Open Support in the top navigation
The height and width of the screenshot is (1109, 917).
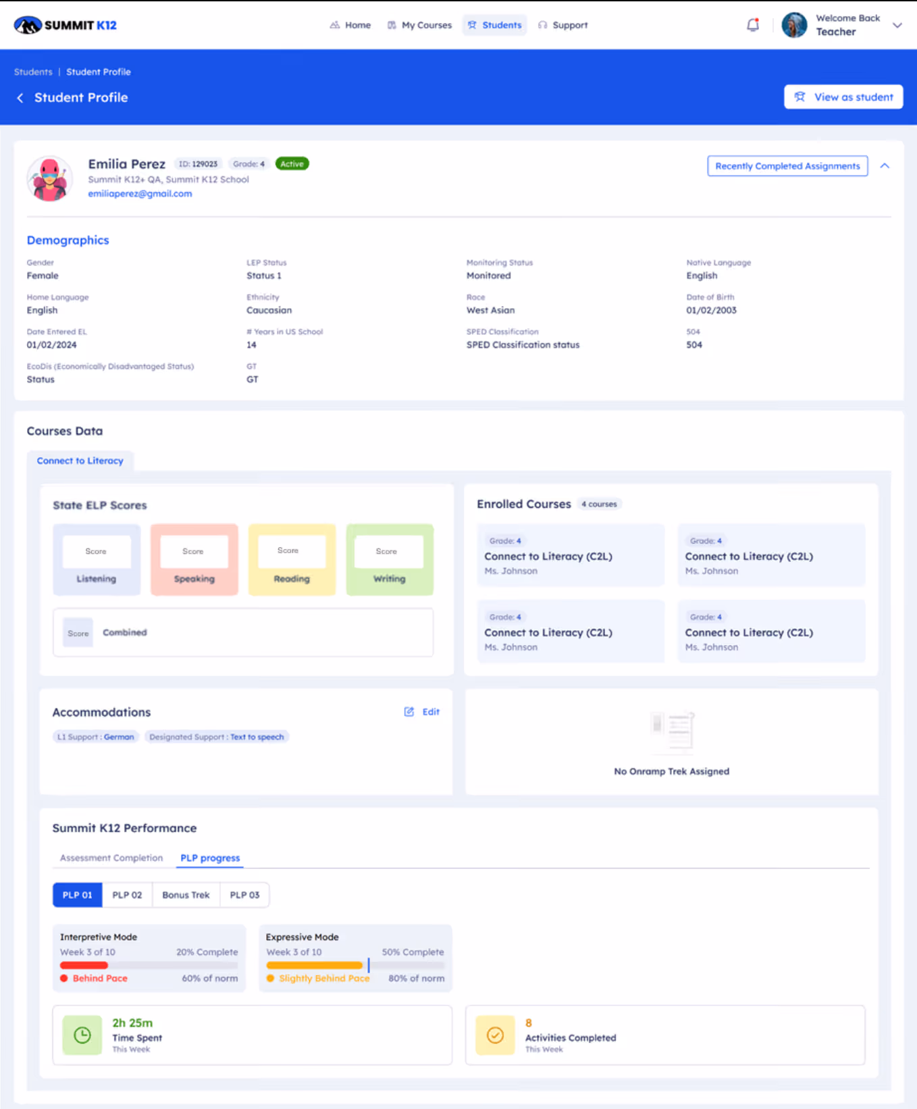coord(562,25)
